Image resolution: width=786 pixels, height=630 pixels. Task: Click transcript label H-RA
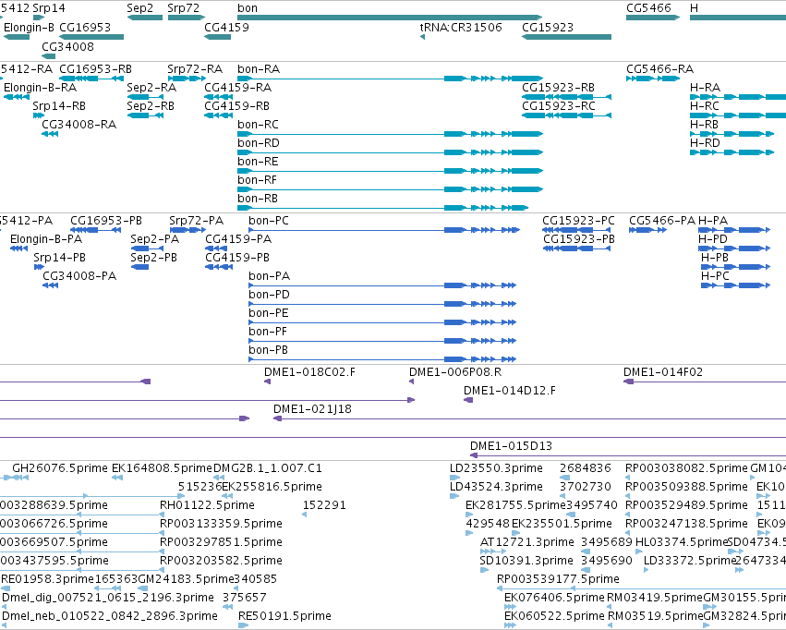(706, 87)
